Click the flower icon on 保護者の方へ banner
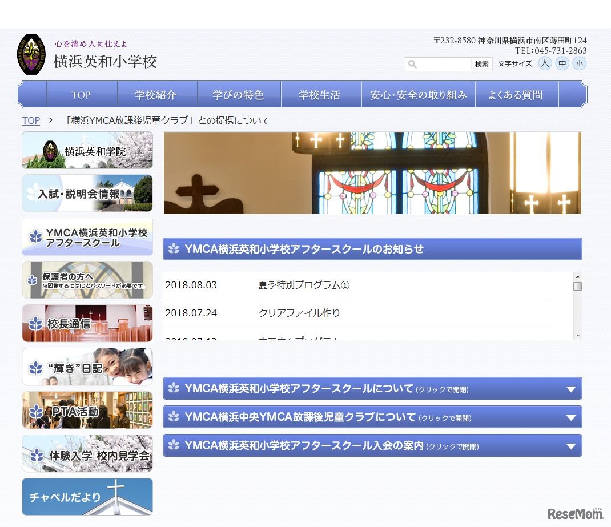The width and height of the screenshot is (611, 527). pyautogui.click(x=33, y=280)
